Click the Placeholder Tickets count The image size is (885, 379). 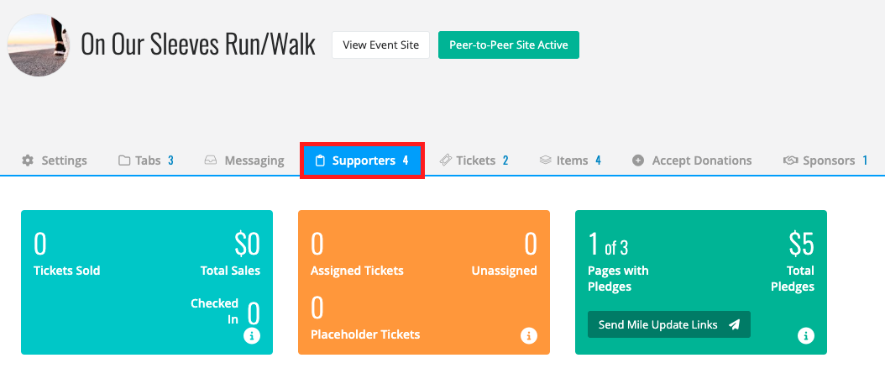click(317, 308)
